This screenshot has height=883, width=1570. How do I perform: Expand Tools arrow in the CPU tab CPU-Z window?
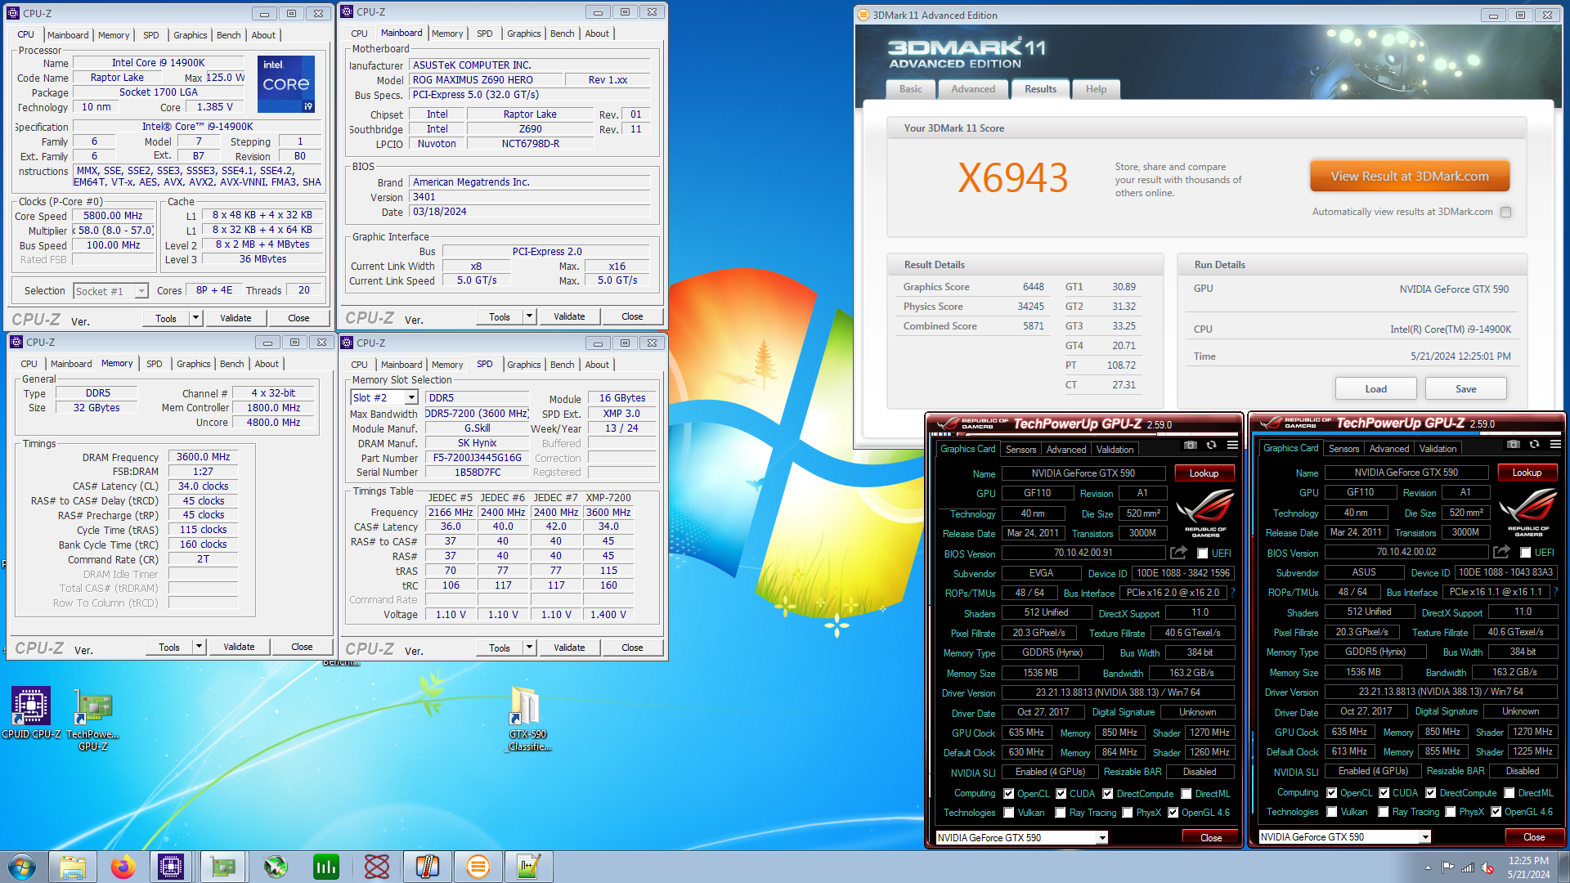point(195,318)
